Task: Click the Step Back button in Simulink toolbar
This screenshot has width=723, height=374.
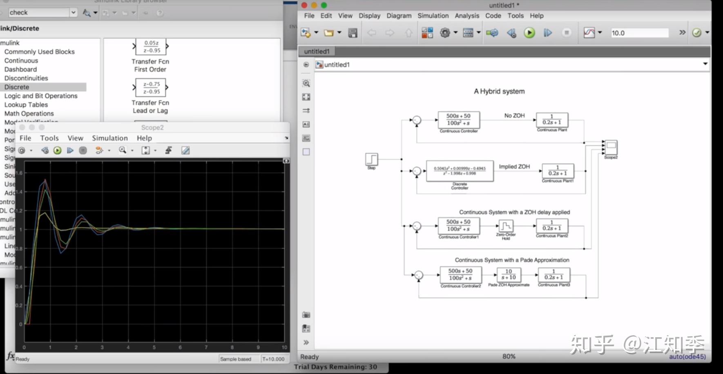Action: [x=511, y=33]
